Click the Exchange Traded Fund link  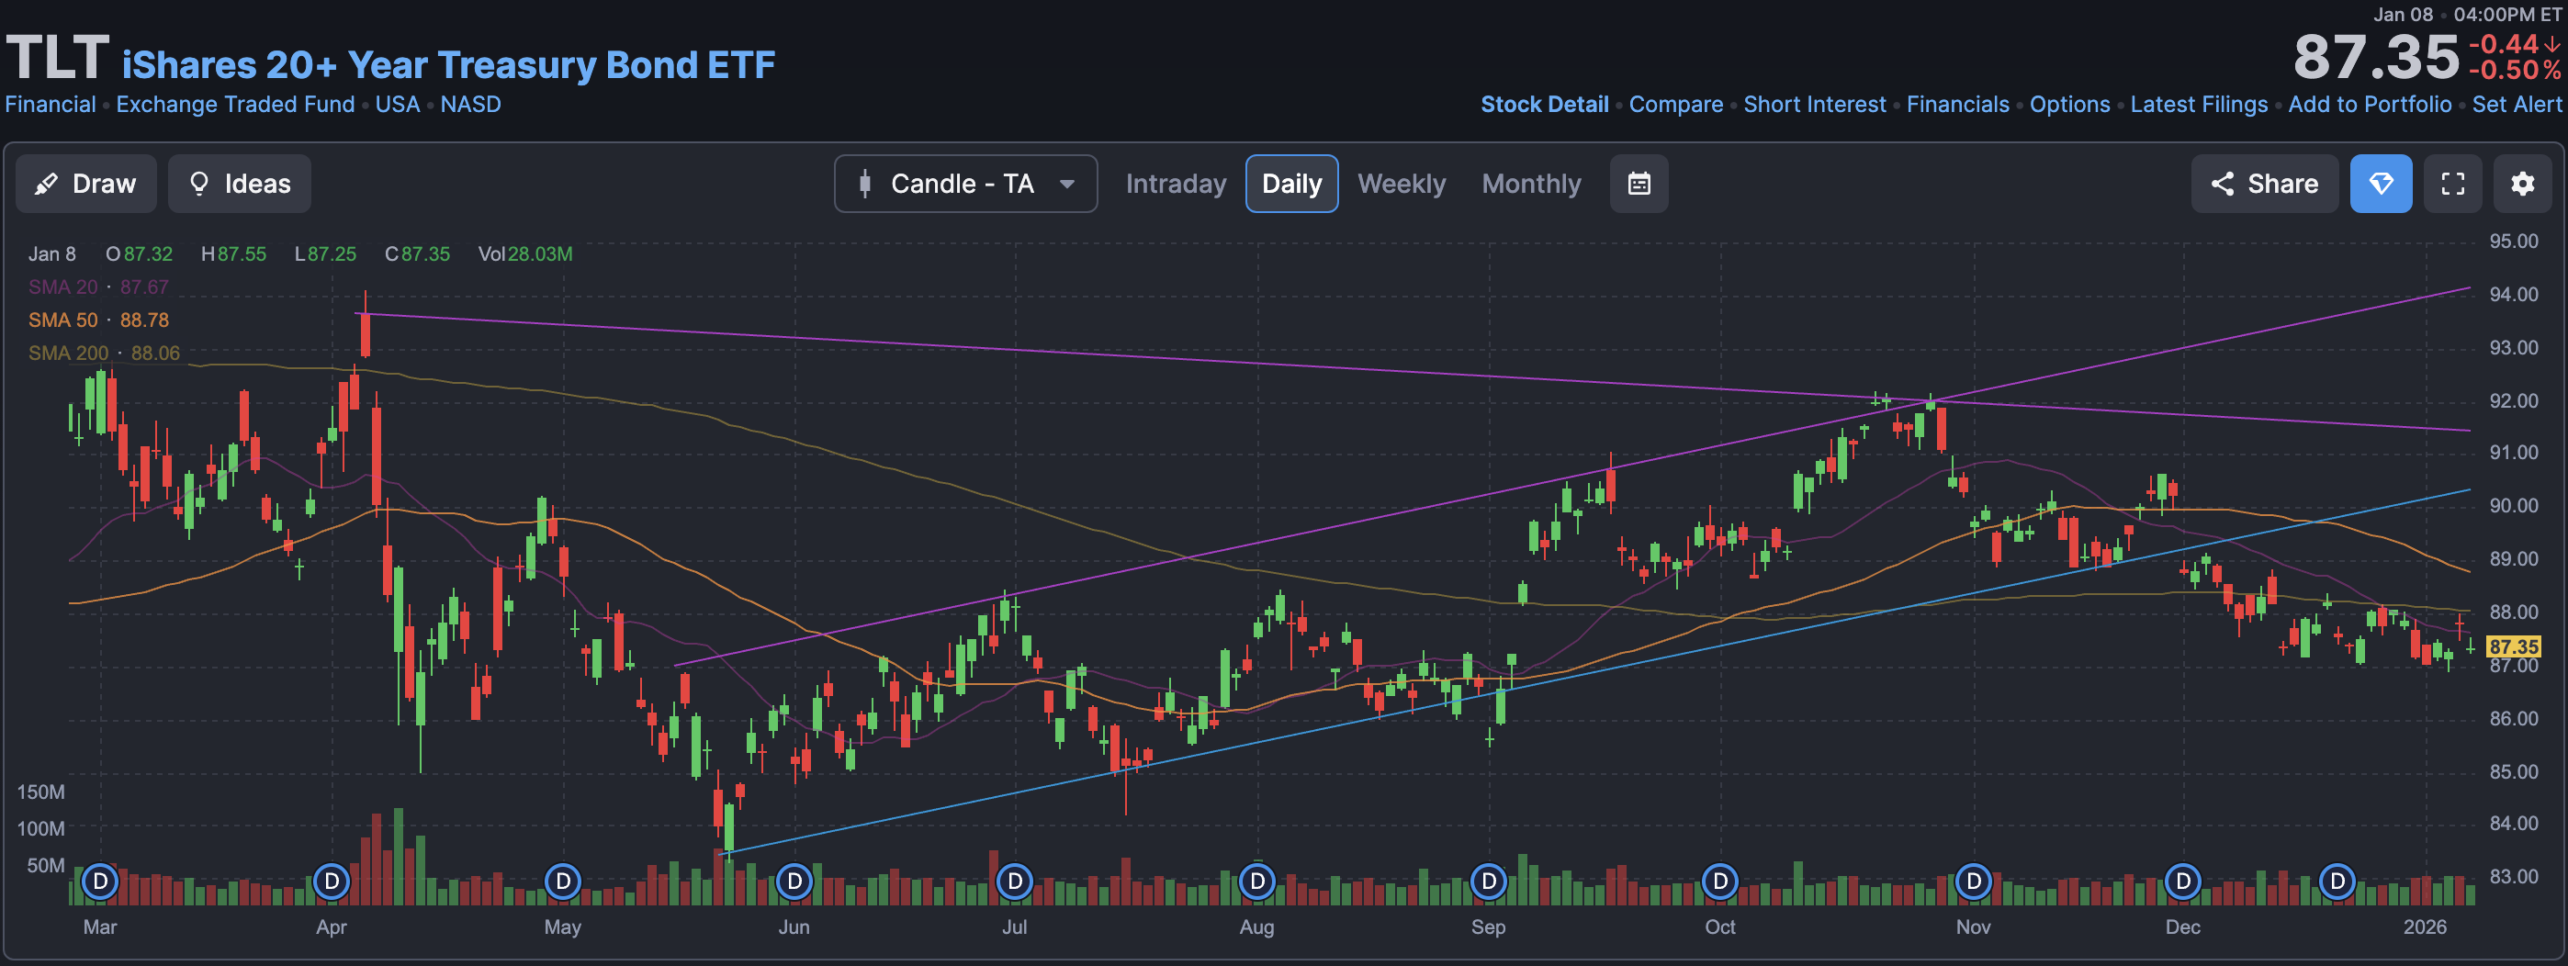point(235,105)
